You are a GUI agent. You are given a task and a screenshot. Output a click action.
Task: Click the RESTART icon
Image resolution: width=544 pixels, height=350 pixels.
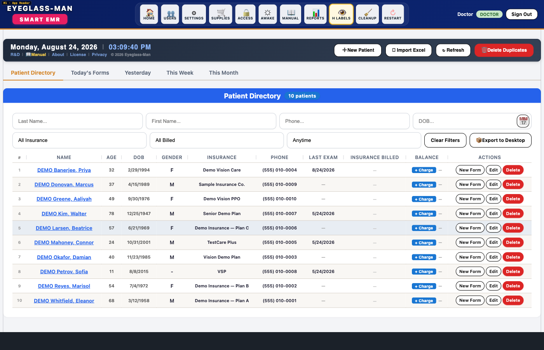pyautogui.click(x=393, y=14)
